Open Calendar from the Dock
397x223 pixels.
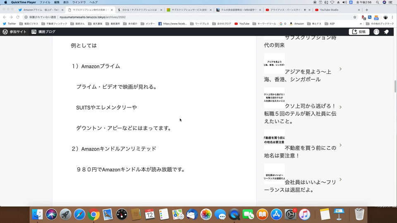point(150,215)
